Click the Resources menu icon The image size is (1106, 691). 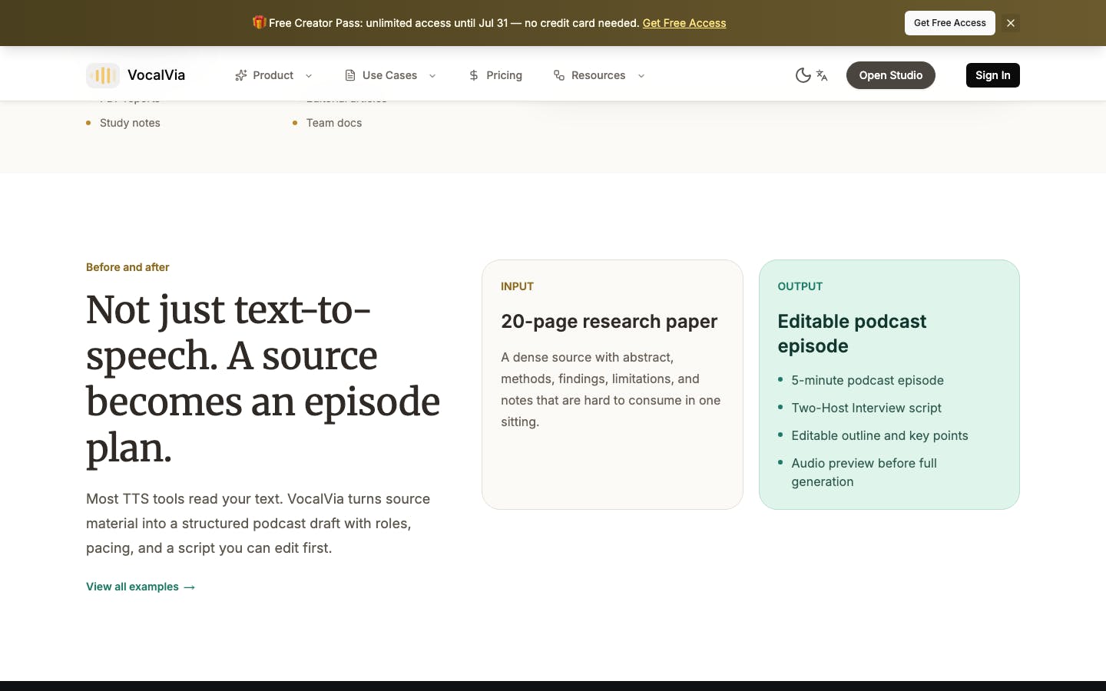(x=559, y=75)
